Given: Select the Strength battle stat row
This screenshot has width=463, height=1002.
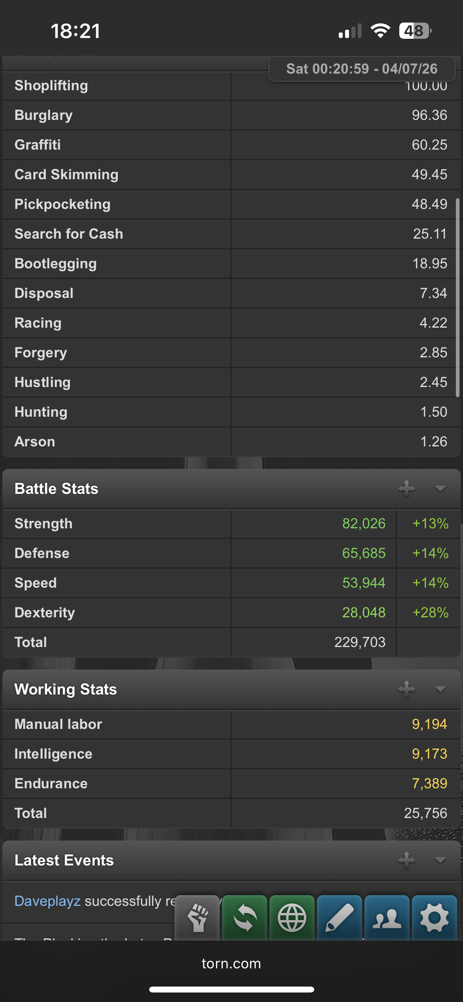Looking at the screenshot, I should pyautogui.click(x=231, y=524).
